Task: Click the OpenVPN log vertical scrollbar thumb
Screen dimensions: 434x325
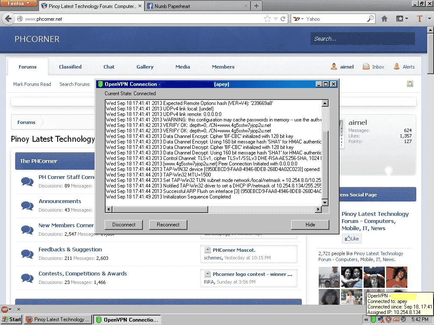Action: (x=325, y=165)
